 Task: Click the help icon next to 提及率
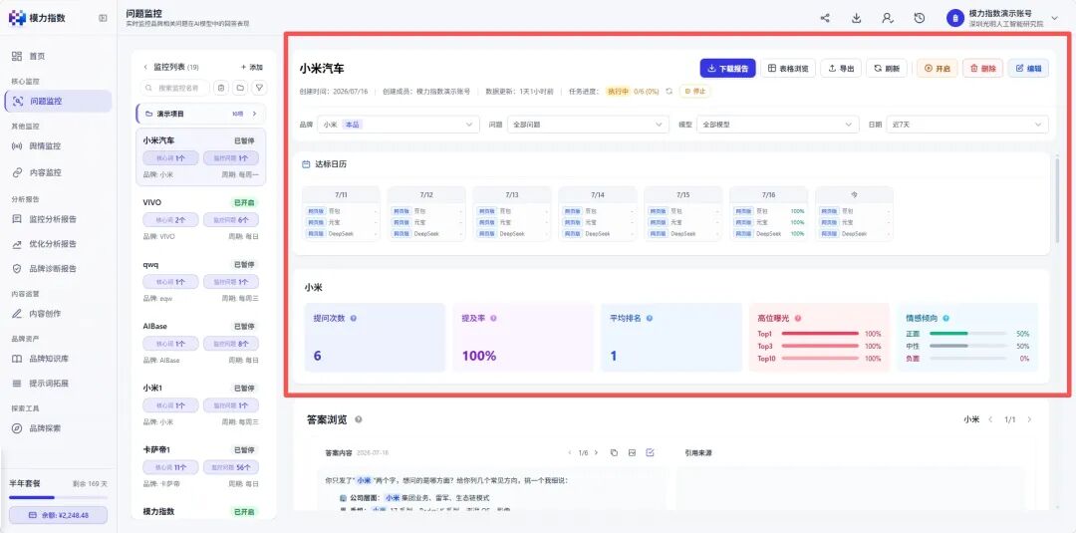[x=493, y=318]
